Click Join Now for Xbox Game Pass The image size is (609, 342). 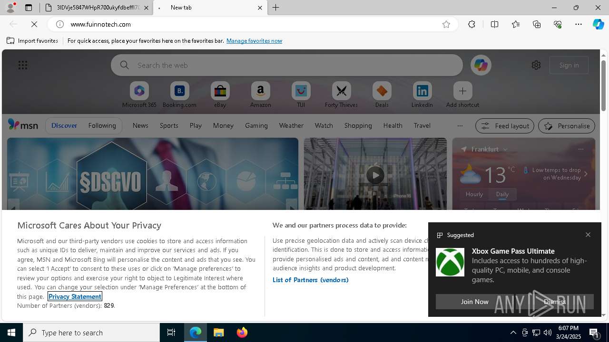coord(474,302)
